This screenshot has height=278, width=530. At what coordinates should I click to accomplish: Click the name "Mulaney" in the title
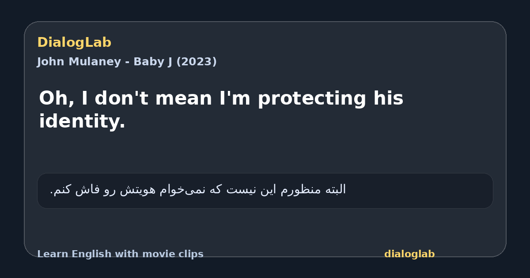(90, 62)
